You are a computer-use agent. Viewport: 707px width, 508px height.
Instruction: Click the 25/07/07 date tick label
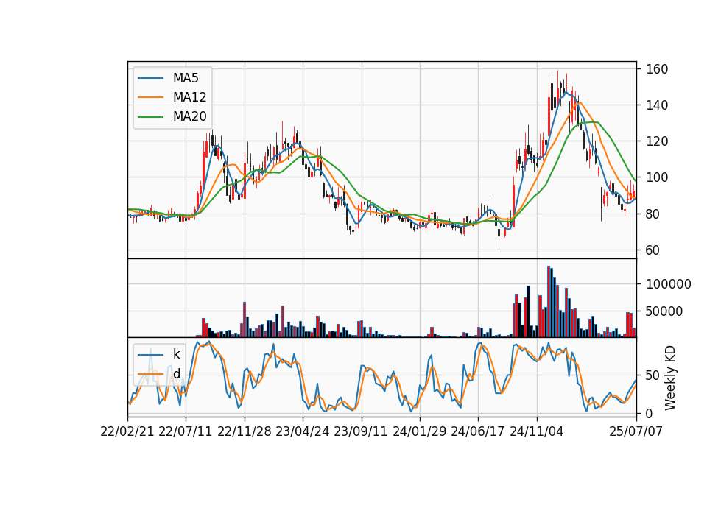click(x=636, y=431)
